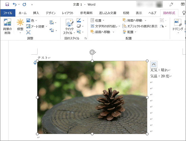Image resolution: width=186 pixels, height=141 pixels.
Task: Switch to the ヘルプ tab
Action: click(153, 13)
